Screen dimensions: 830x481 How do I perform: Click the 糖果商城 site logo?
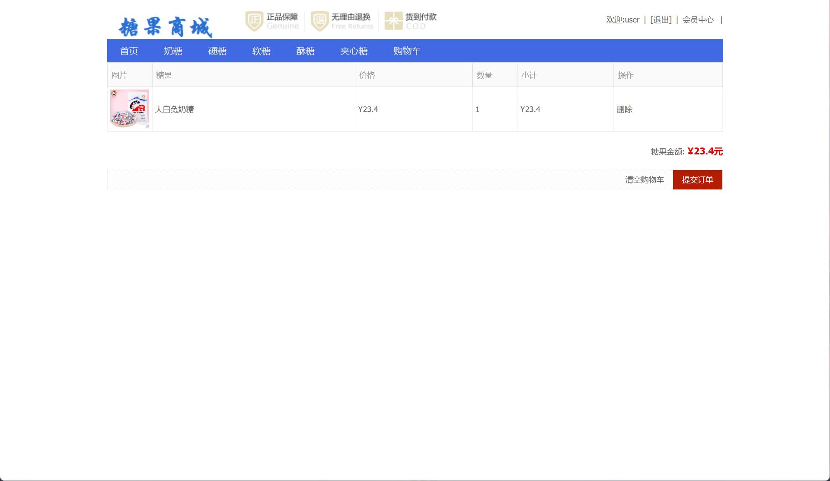165,27
